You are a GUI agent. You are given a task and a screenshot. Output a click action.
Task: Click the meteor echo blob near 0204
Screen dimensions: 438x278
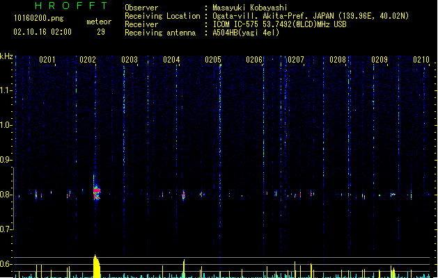pyautogui.click(x=184, y=195)
